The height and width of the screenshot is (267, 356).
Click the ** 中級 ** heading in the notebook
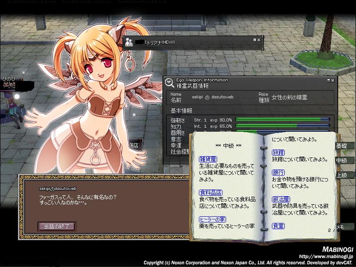click(x=228, y=146)
